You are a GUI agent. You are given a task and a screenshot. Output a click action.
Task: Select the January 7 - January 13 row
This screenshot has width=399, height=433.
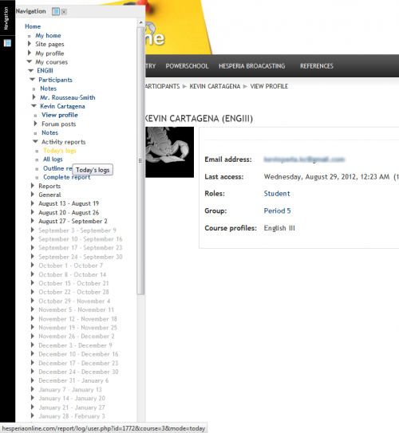70,390
